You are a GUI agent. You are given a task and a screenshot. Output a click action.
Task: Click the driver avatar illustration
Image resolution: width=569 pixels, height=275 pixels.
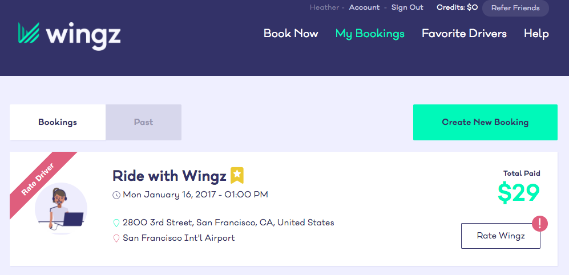[61, 209]
